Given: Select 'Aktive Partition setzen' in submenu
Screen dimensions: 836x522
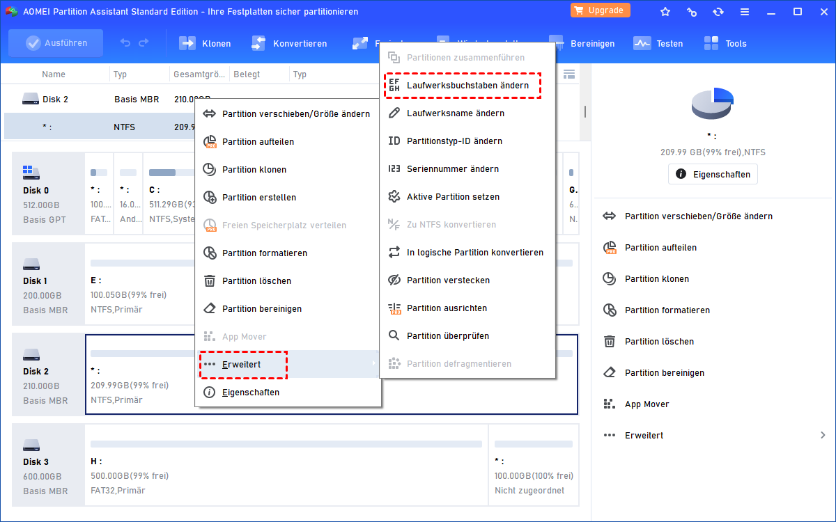Looking at the screenshot, I should point(467,196).
